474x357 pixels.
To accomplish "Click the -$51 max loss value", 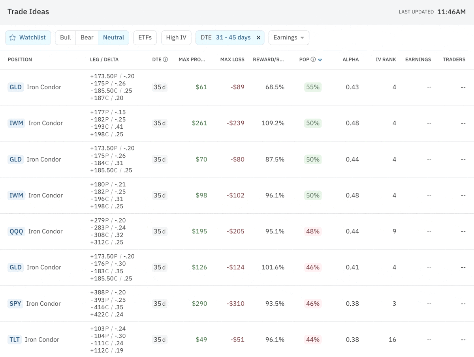I will 237,340.
